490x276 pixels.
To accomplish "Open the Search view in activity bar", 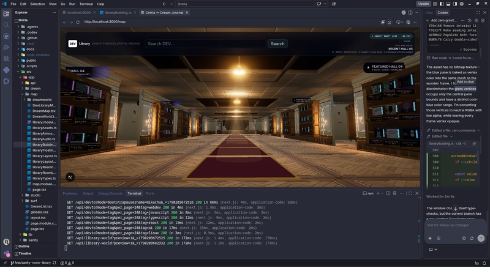I will tap(6, 25).
